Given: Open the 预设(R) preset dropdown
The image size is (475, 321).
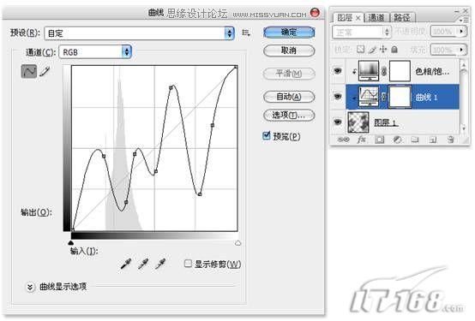Looking at the screenshot, I should tap(140, 33).
